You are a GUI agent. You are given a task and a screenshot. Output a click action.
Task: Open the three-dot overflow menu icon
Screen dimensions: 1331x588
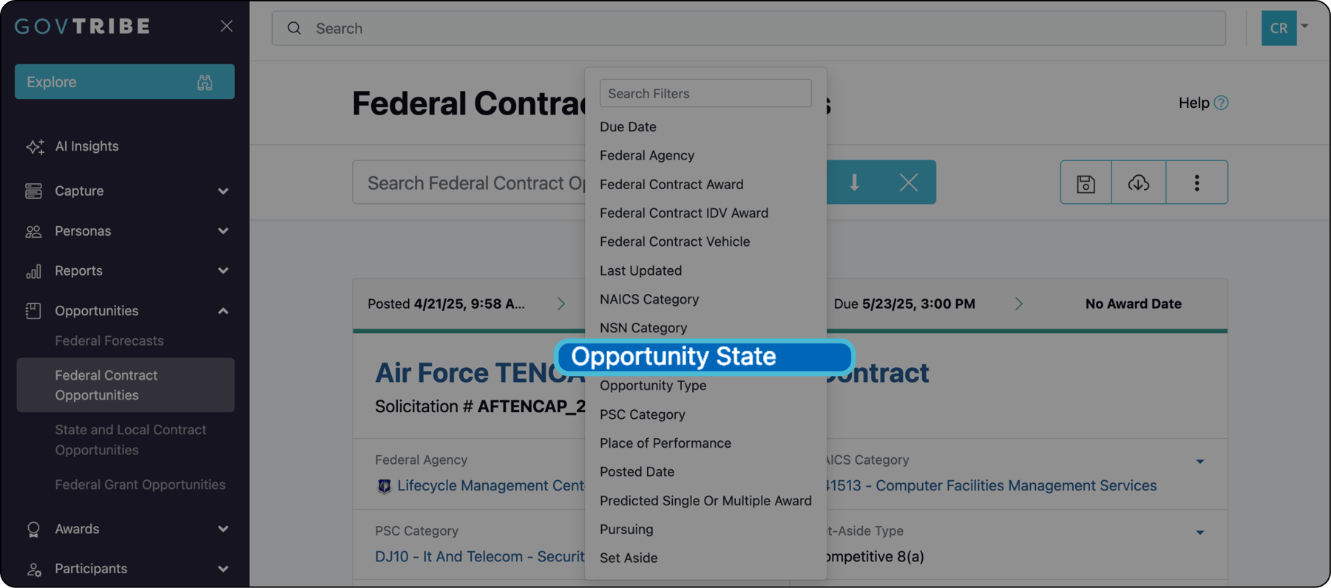pyautogui.click(x=1196, y=182)
